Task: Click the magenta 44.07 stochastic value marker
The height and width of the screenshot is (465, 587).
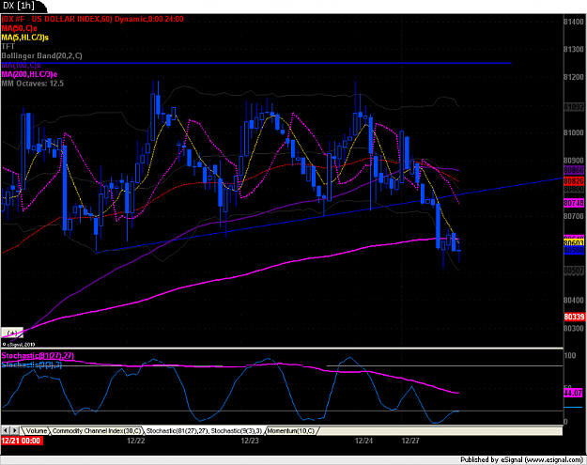Action: click(573, 393)
